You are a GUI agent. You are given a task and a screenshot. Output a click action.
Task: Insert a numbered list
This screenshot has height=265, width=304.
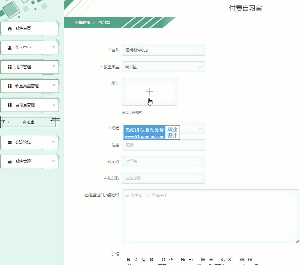[203, 259]
